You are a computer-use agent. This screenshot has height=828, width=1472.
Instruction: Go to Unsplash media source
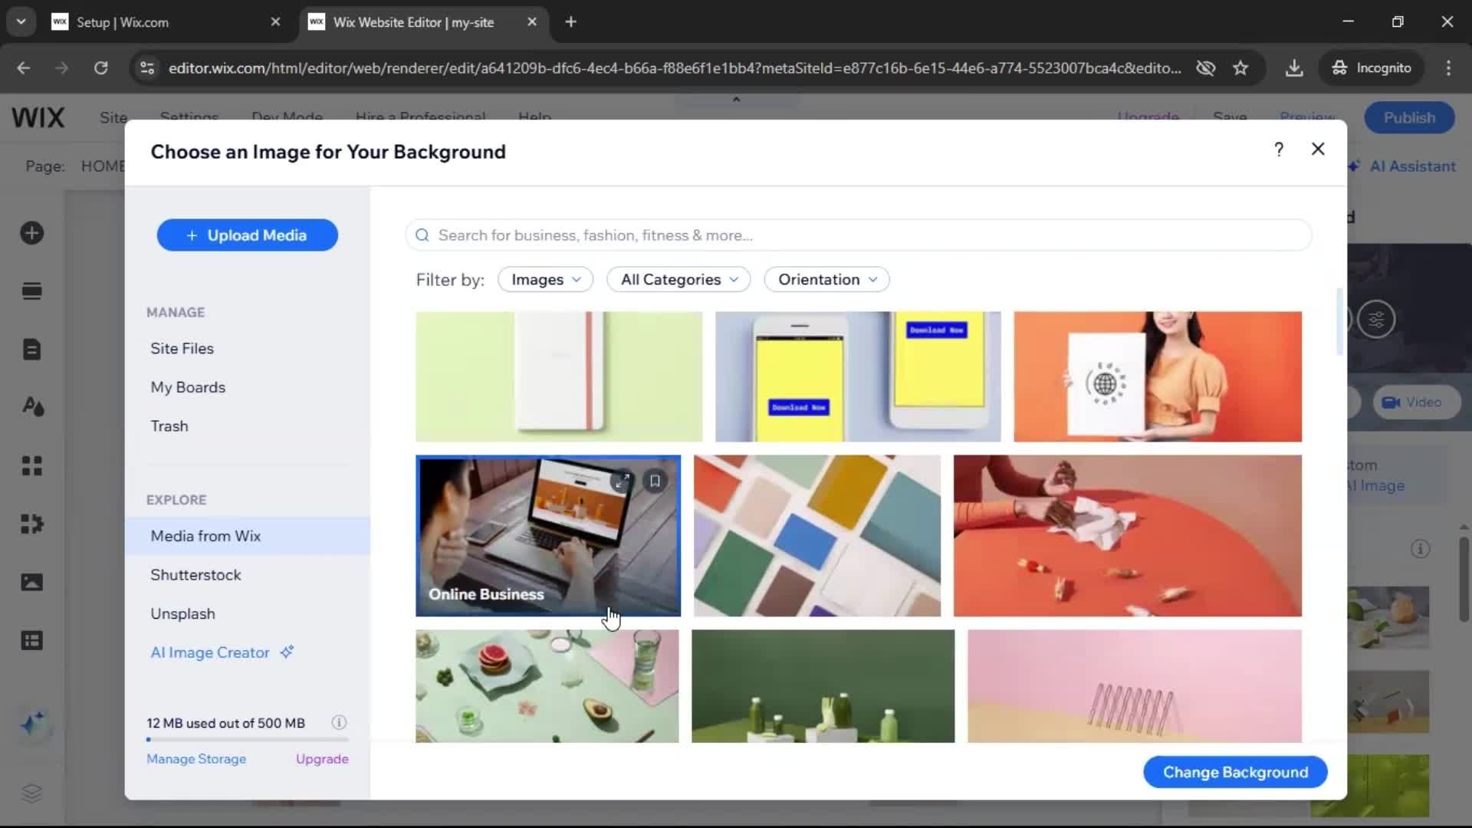182,613
